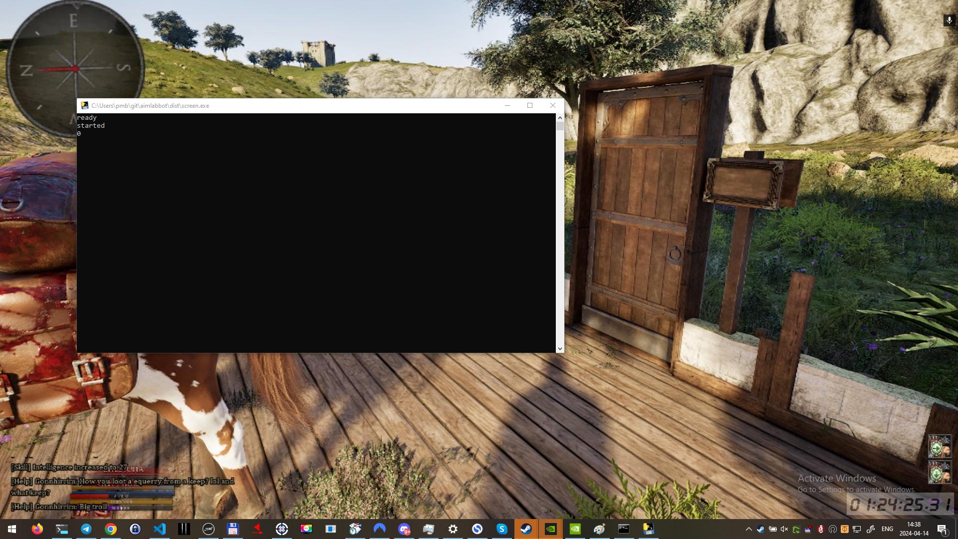This screenshot has height=539, width=958.
Task: Open the screen.exe window system menu icon
Action: click(x=84, y=105)
